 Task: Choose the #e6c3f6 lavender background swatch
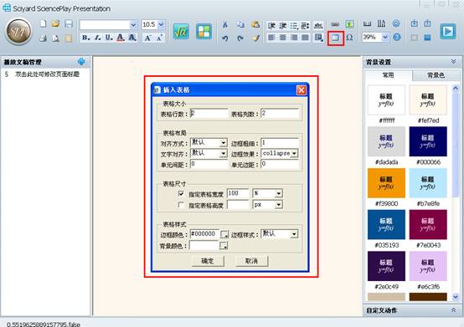pos(428,266)
